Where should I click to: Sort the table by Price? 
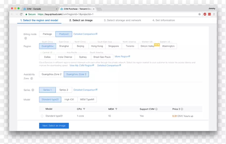pos(179,109)
